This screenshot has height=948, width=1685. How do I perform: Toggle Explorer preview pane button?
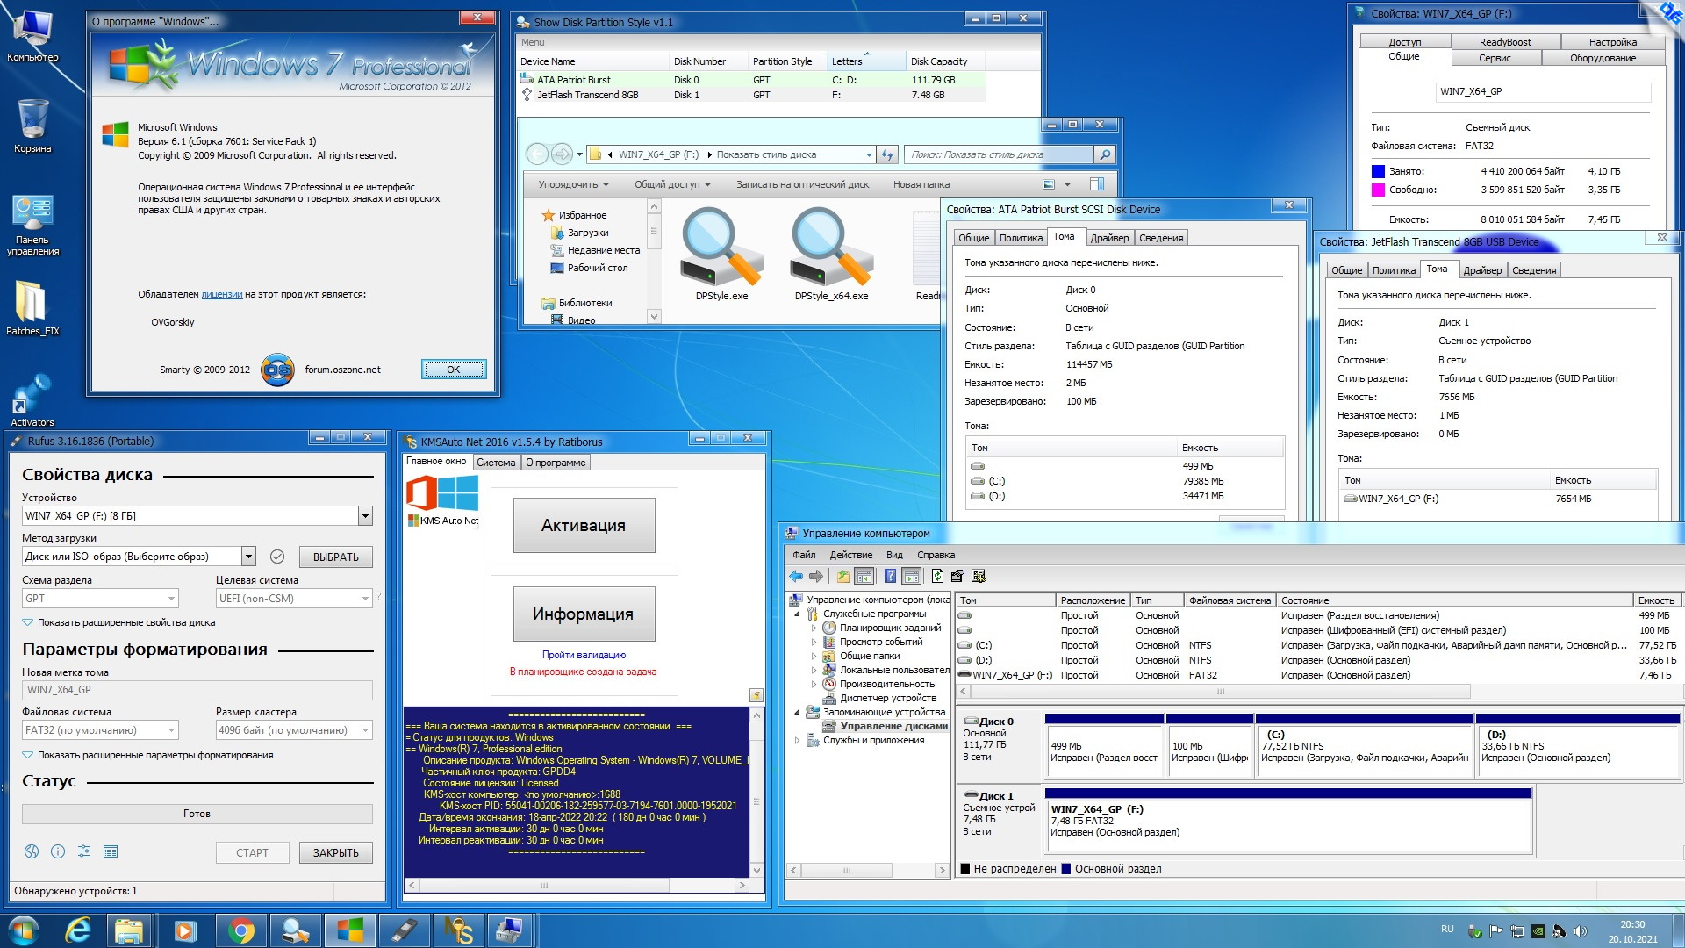[x=1096, y=184]
